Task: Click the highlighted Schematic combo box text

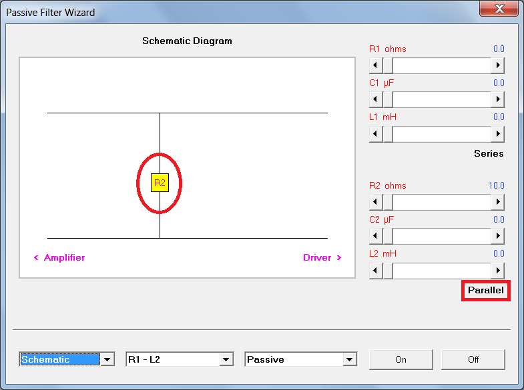Action: 60,359
